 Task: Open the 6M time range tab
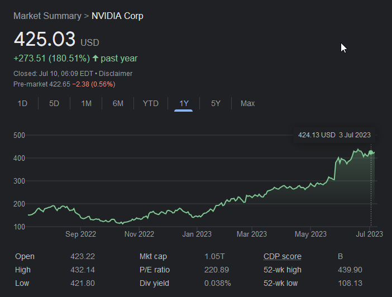tap(118, 103)
